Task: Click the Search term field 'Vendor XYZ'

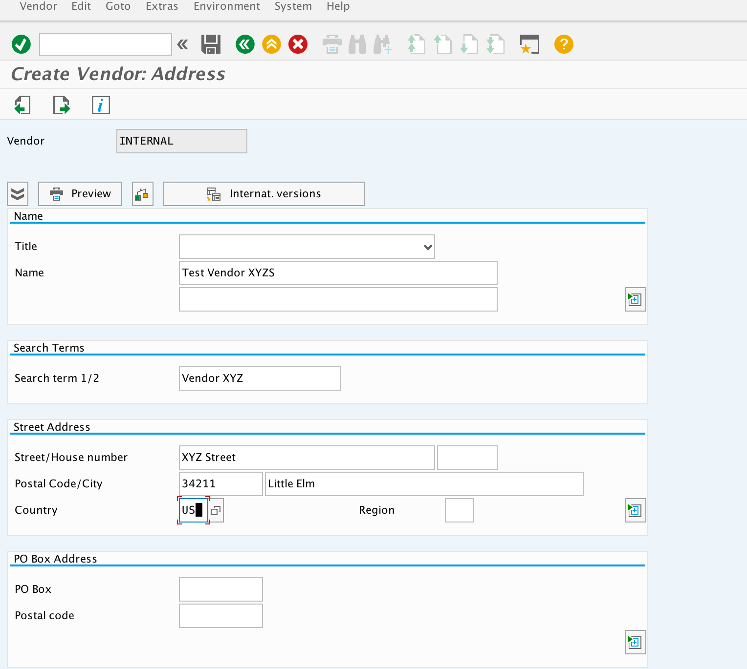Action: coord(260,378)
